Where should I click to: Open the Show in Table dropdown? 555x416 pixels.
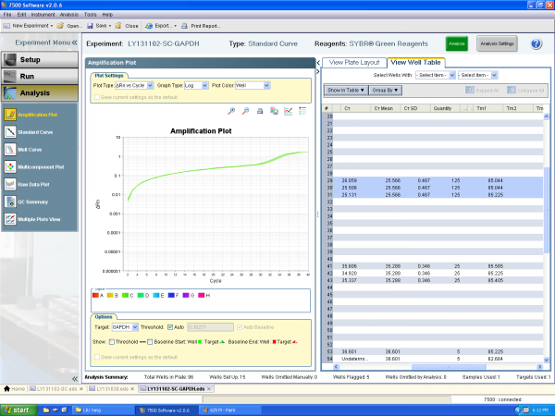tap(346, 91)
